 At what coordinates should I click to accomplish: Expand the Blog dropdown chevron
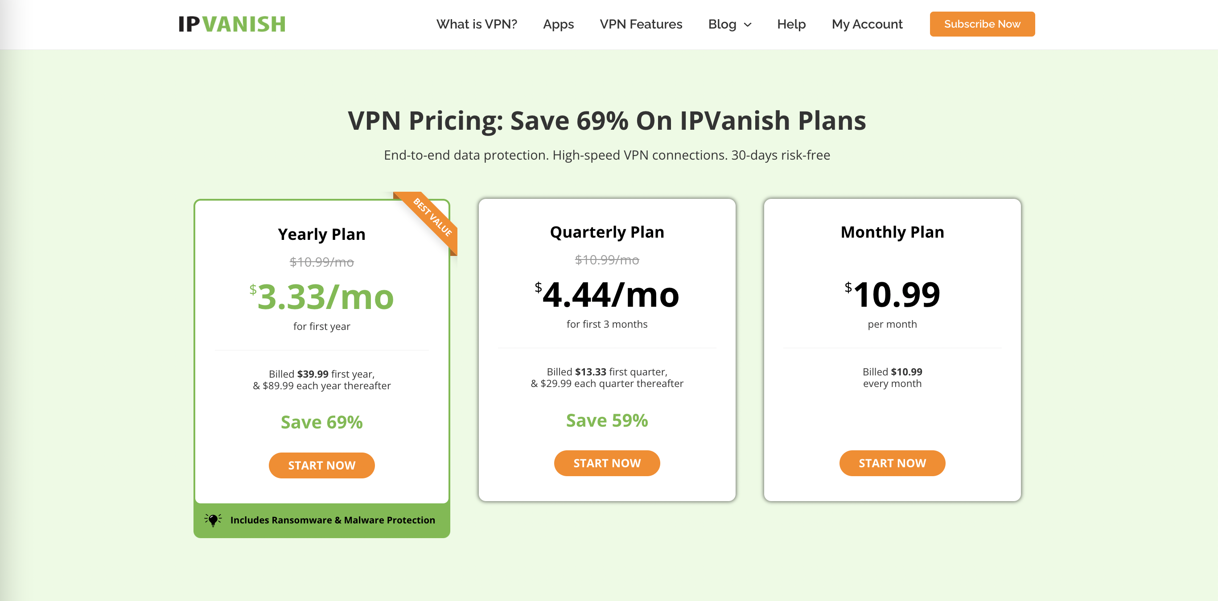click(x=748, y=25)
